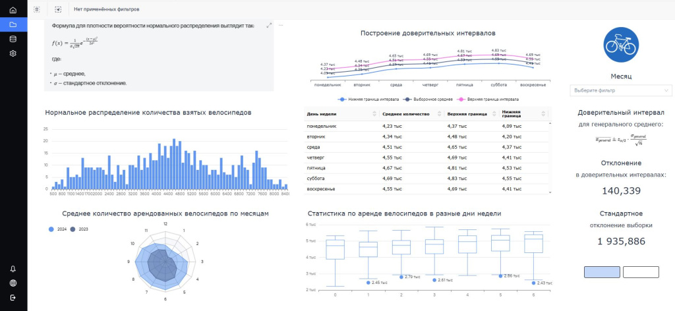Toggle the 2024 series in radar legend

(x=57, y=229)
